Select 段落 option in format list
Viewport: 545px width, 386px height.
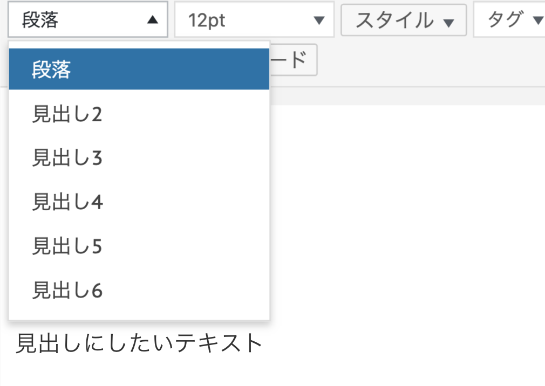(x=139, y=69)
